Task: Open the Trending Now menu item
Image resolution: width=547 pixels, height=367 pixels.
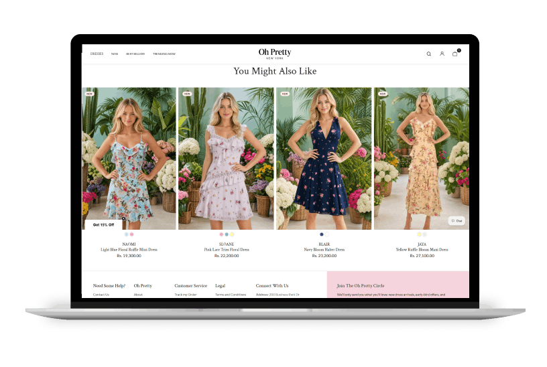Action: (x=164, y=54)
